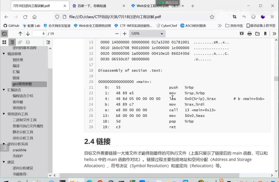The image size is (279, 182).
Task: Click the page number input field
Action: [x=39, y=34]
